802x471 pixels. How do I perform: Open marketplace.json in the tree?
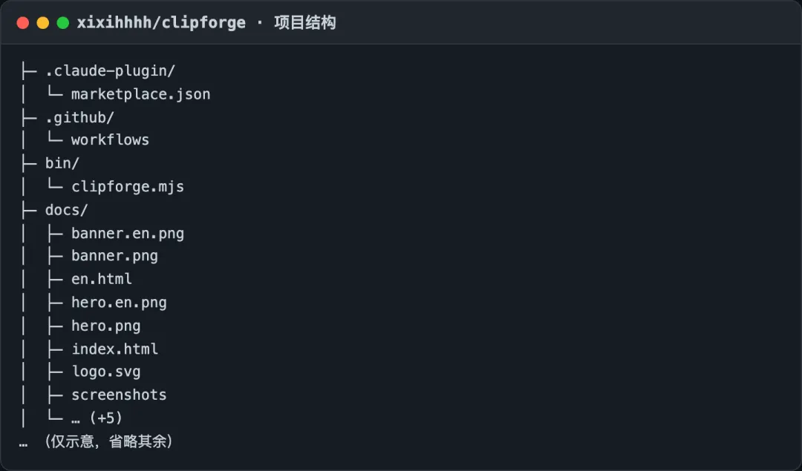pos(140,94)
